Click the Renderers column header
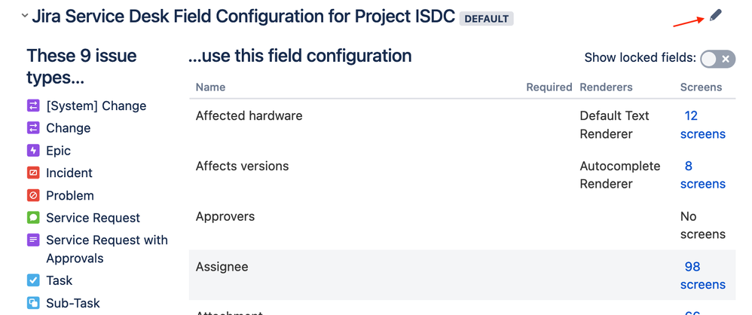The height and width of the screenshot is (315, 752). click(x=606, y=87)
